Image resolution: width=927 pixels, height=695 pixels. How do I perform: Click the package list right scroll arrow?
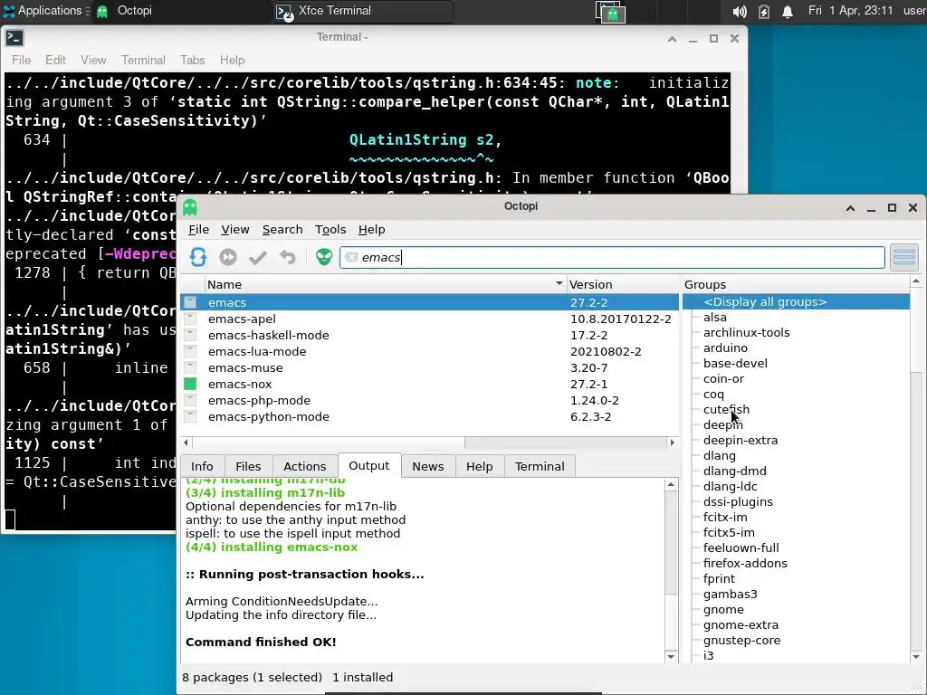(672, 442)
